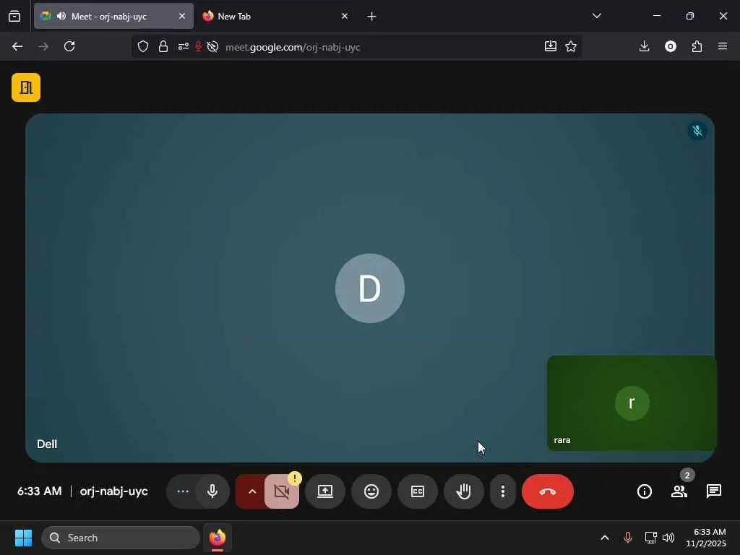This screenshot has width=740, height=555.
Task: Open the extensions puzzle icon
Action: coord(697,46)
